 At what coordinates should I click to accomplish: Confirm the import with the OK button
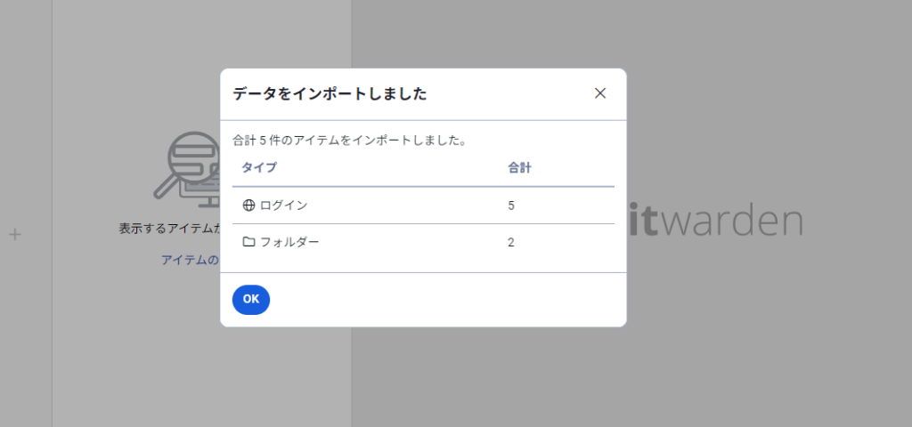pyautogui.click(x=250, y=299)
